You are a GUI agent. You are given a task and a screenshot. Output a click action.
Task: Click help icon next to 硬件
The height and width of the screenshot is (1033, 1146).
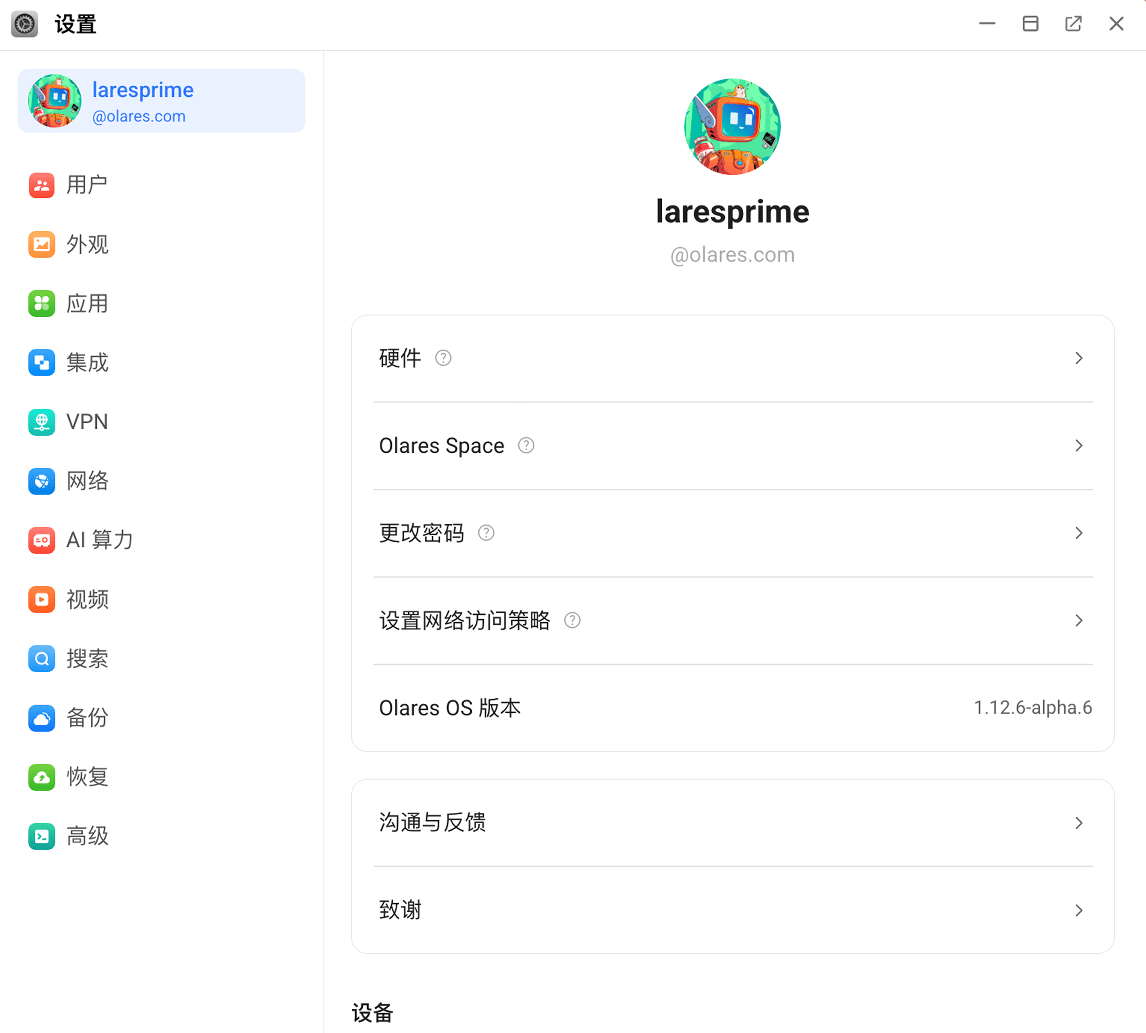(x=443, y=358)
